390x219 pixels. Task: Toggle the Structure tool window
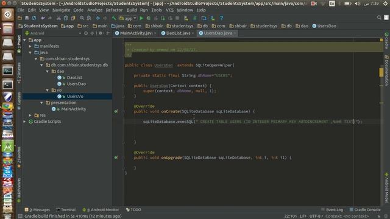[19, 73]
